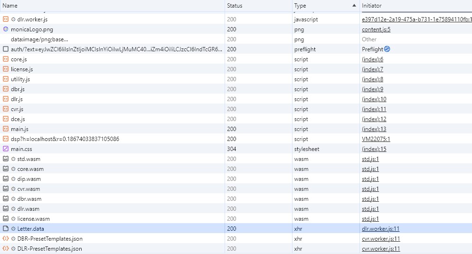472x254 pixels.
Task: Click the Status column header
Action: 235,6
